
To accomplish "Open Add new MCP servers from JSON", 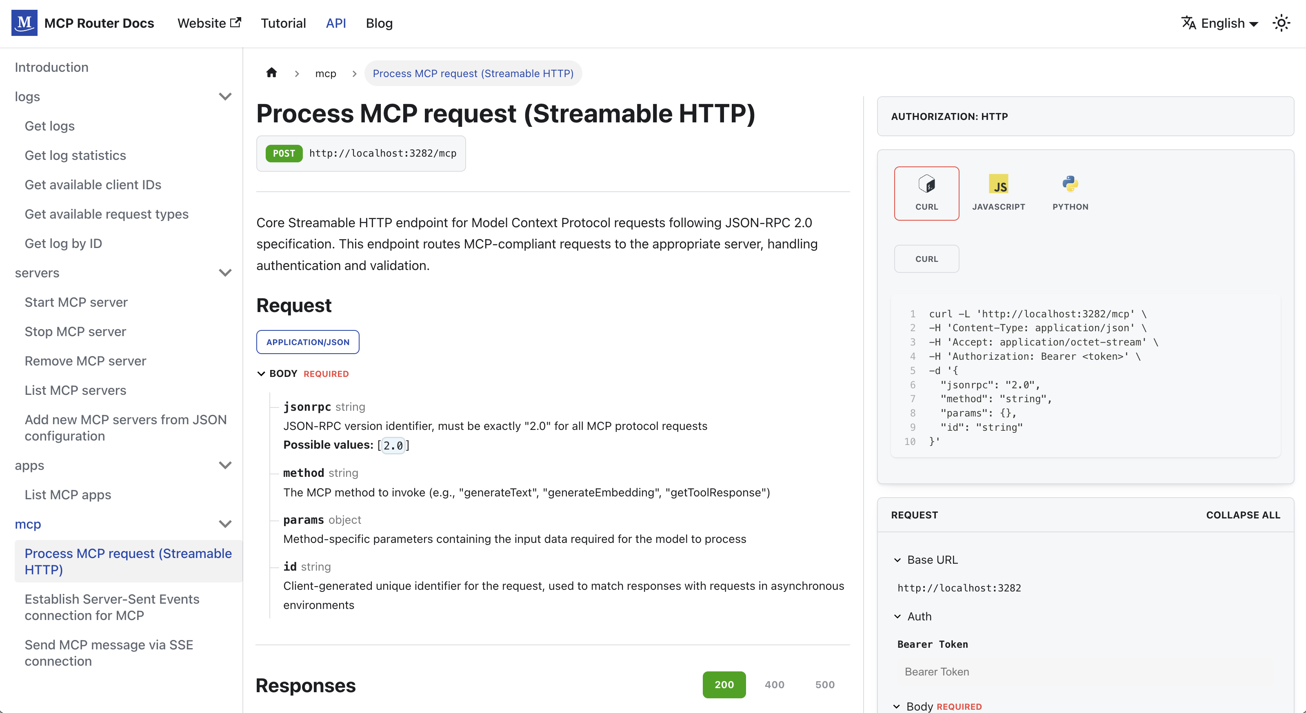I will coord(126,428).
